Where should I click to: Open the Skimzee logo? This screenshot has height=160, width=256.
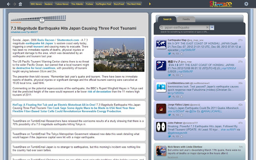tap(220, 4)
